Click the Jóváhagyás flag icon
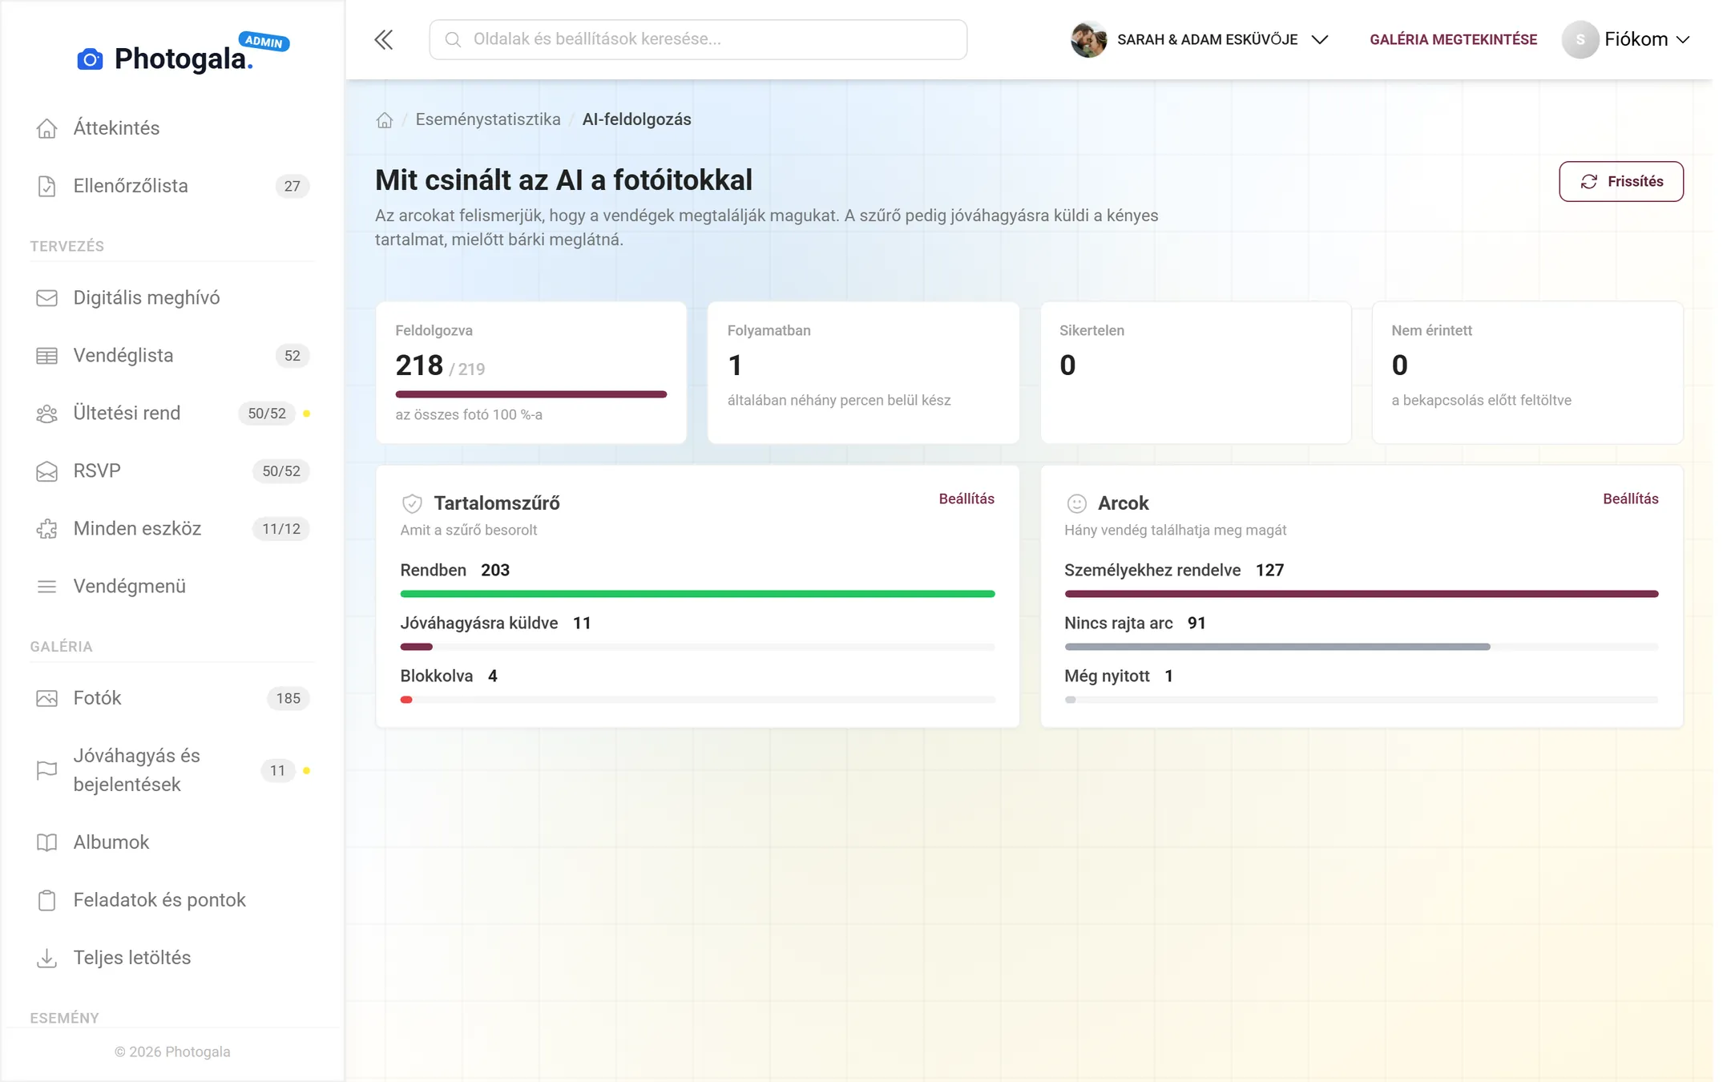Image resolution: width=1731 pixels, height=1082 pixels. pyautogui.click(x=46, y=770)
